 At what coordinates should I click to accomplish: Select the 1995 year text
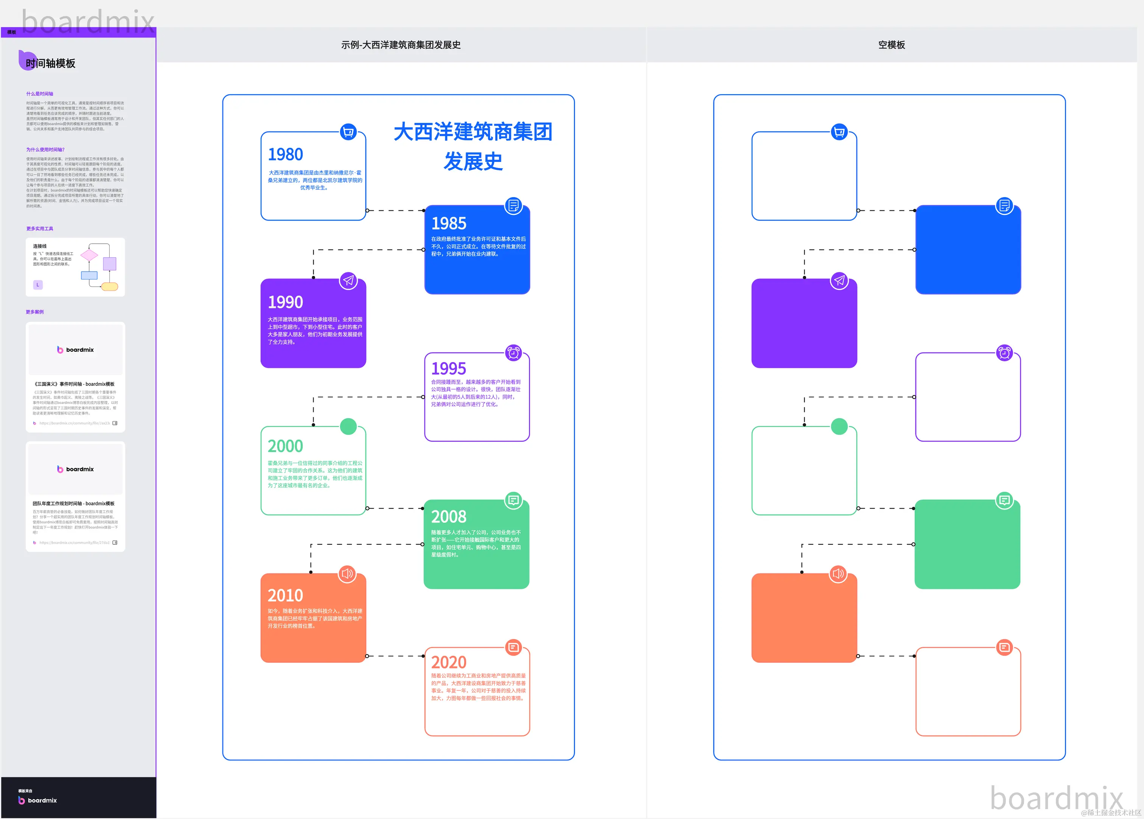(449, 369)
